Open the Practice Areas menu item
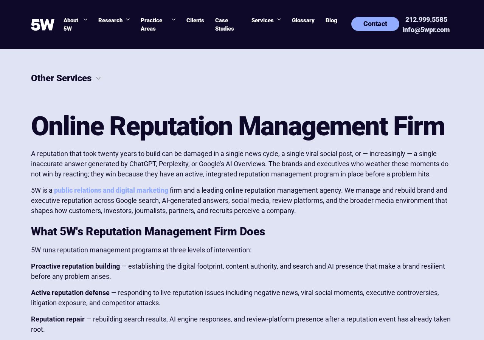This screenshot has width=484, height=340. click(x=152, y=25)
